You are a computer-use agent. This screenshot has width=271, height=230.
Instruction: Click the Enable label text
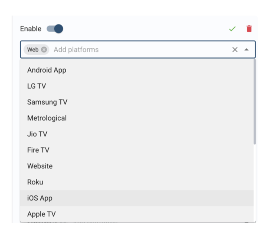click(31, 29)
